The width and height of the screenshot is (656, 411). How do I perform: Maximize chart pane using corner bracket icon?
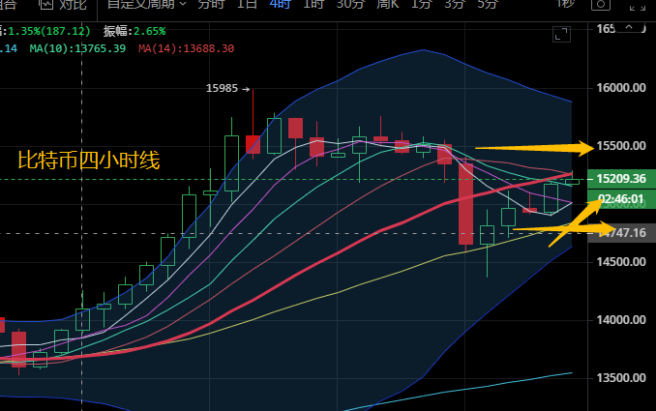(562, 36)
